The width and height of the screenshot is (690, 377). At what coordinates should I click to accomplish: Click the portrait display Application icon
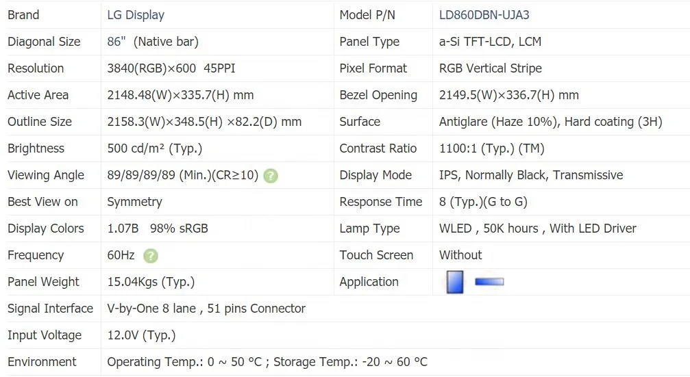[454, 282]
